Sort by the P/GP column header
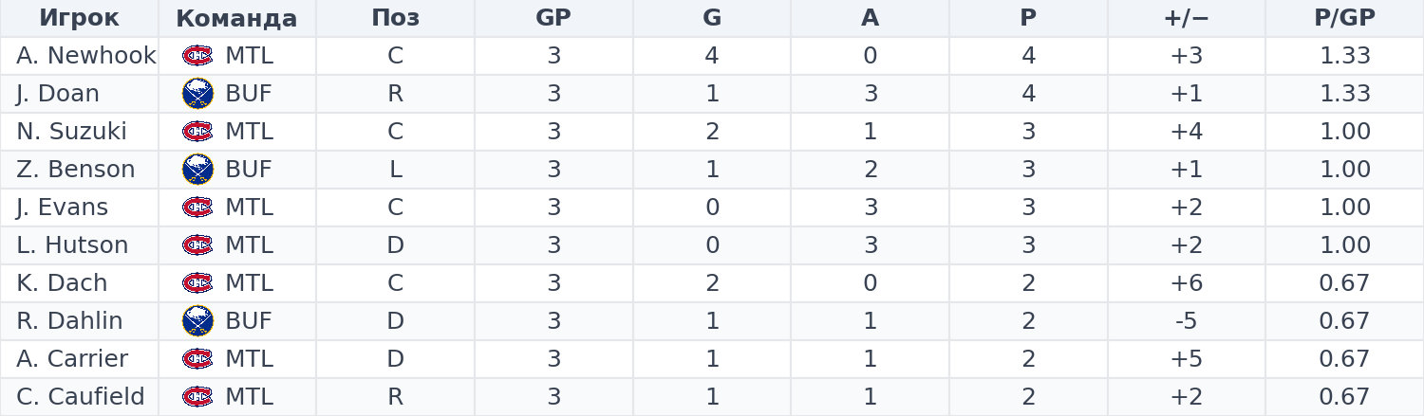The image size is (1424, 416). click(x=1344, y=18)
